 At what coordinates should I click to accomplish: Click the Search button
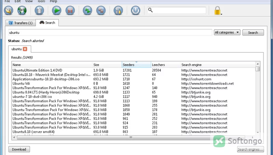click(x=253, y=33)
